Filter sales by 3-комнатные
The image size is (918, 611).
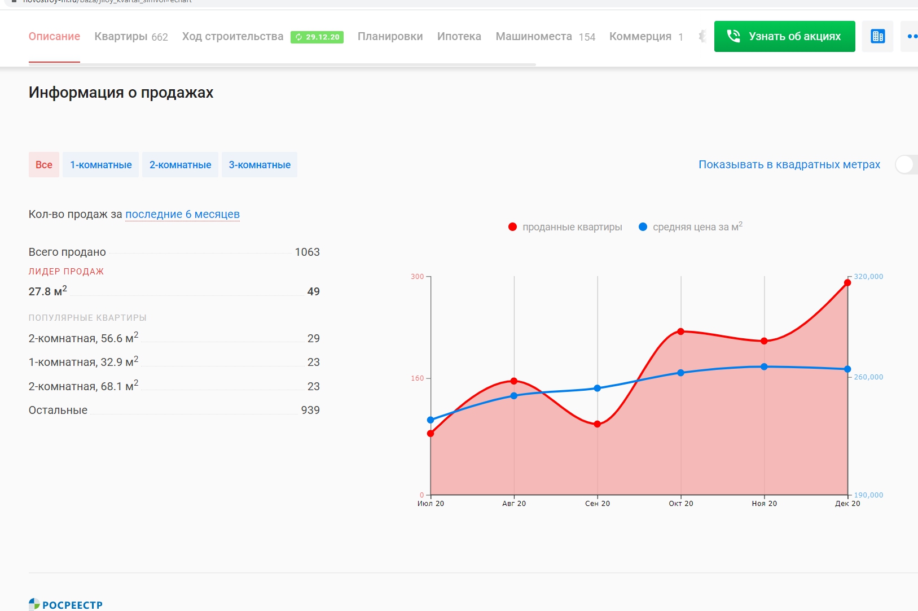(260, 165)
